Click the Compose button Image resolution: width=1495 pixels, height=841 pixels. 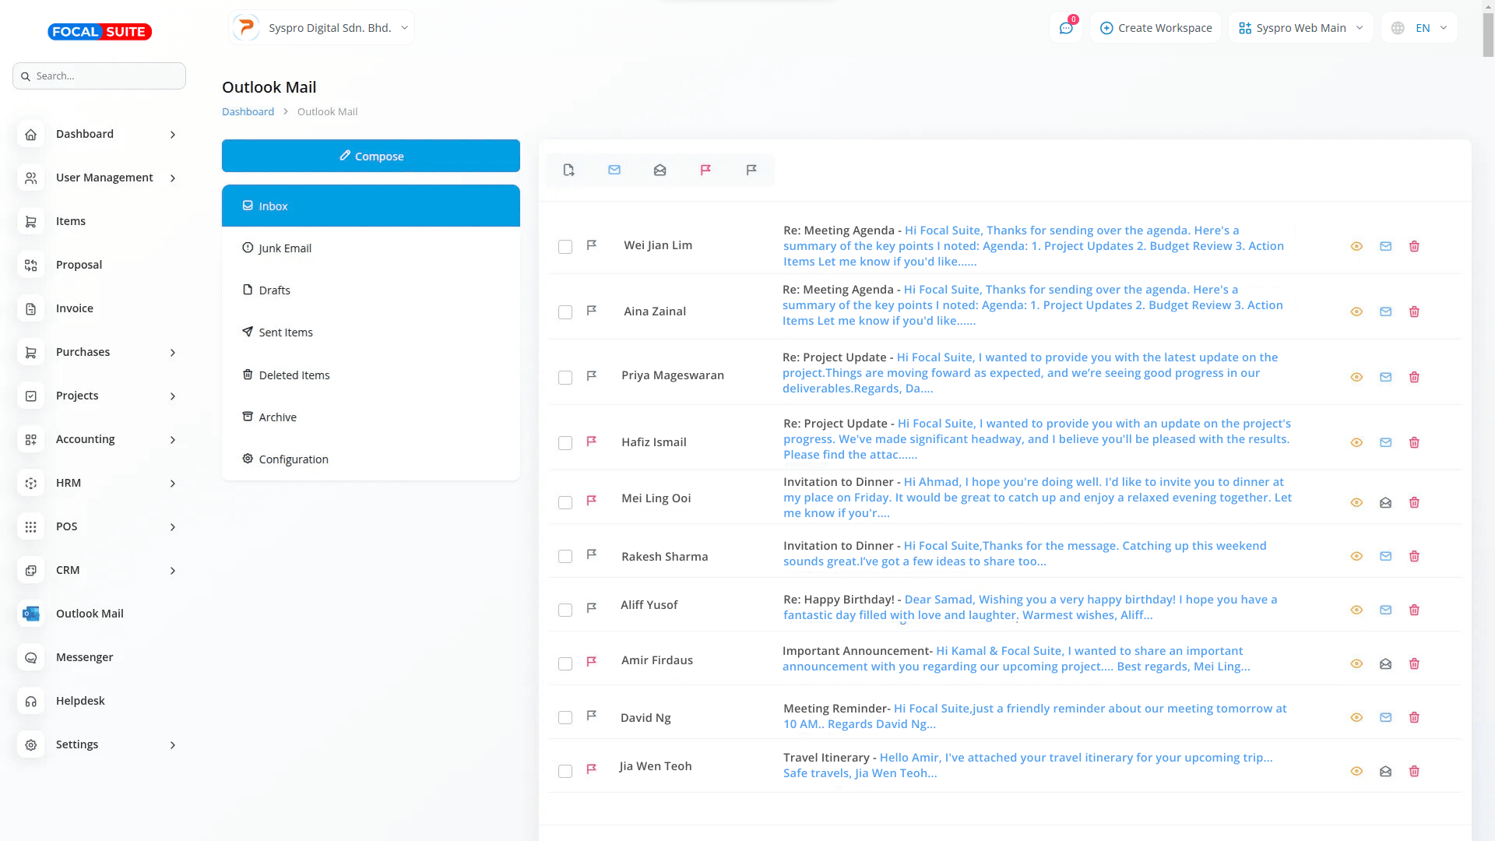point(371,156)
